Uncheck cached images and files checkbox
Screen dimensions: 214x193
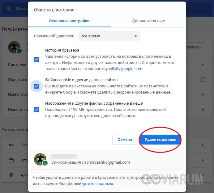(36, 110)
